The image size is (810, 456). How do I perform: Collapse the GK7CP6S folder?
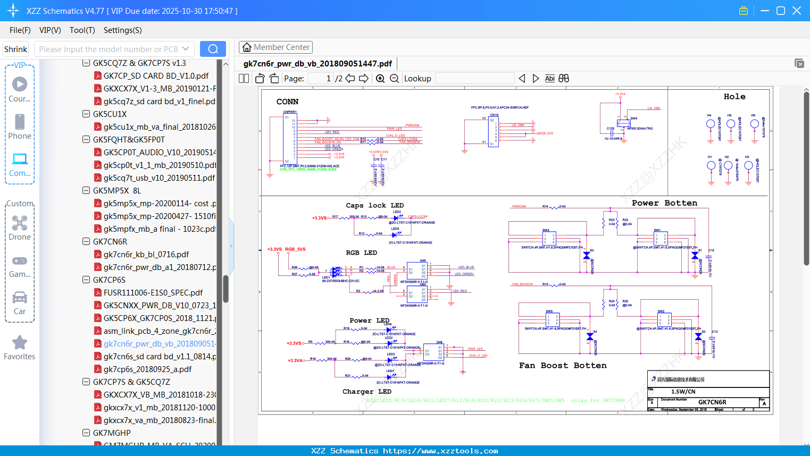pyautogui.click(x=86, y=280)
